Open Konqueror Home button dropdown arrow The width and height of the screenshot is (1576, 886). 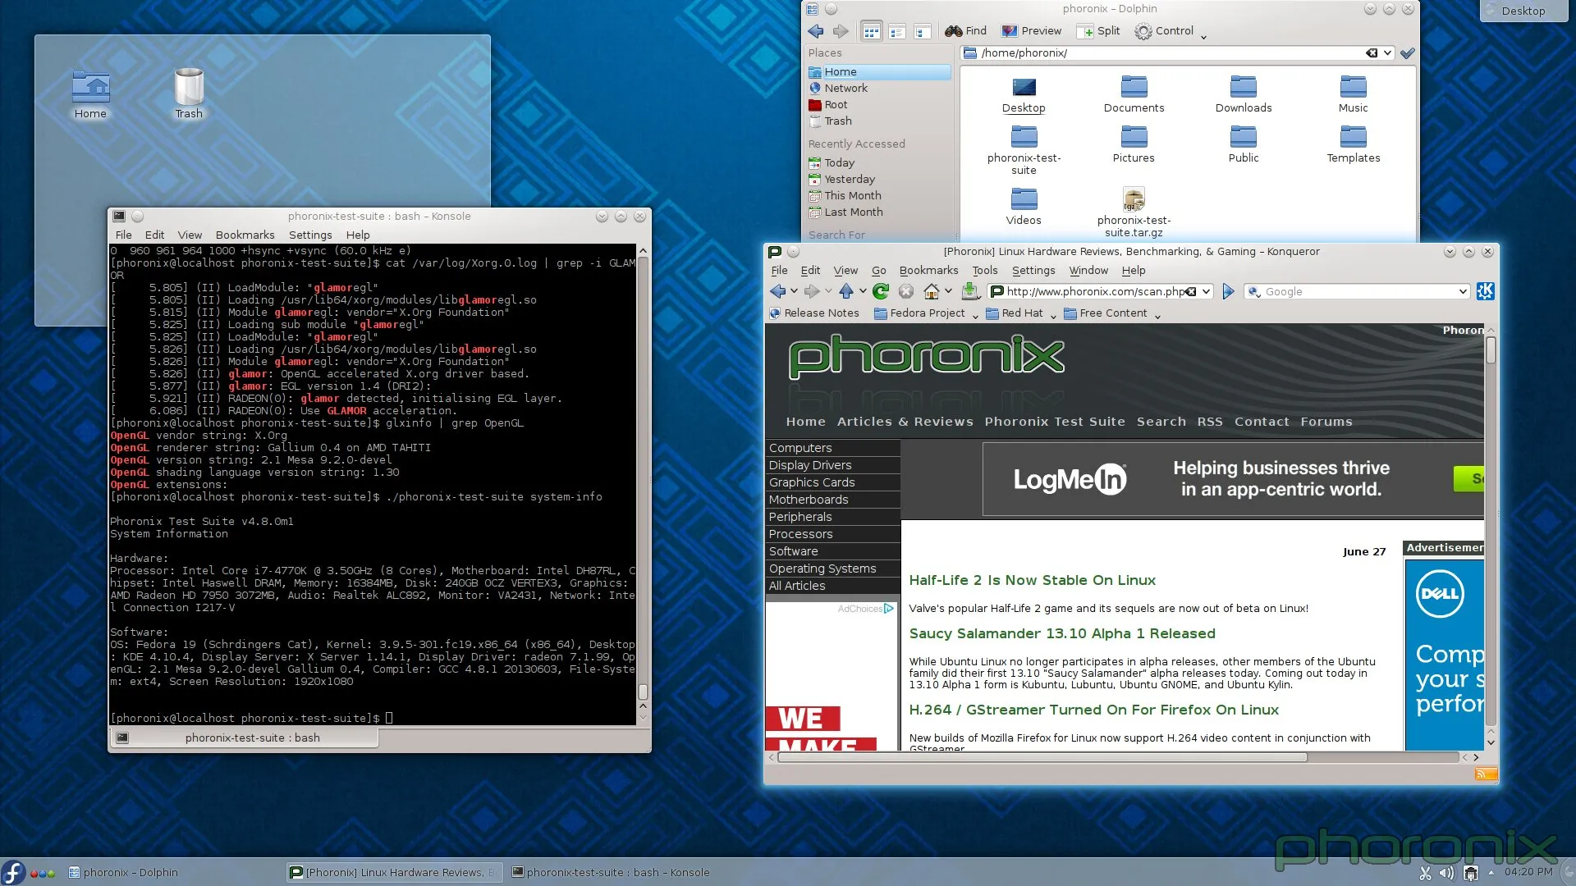pos(948,291)
